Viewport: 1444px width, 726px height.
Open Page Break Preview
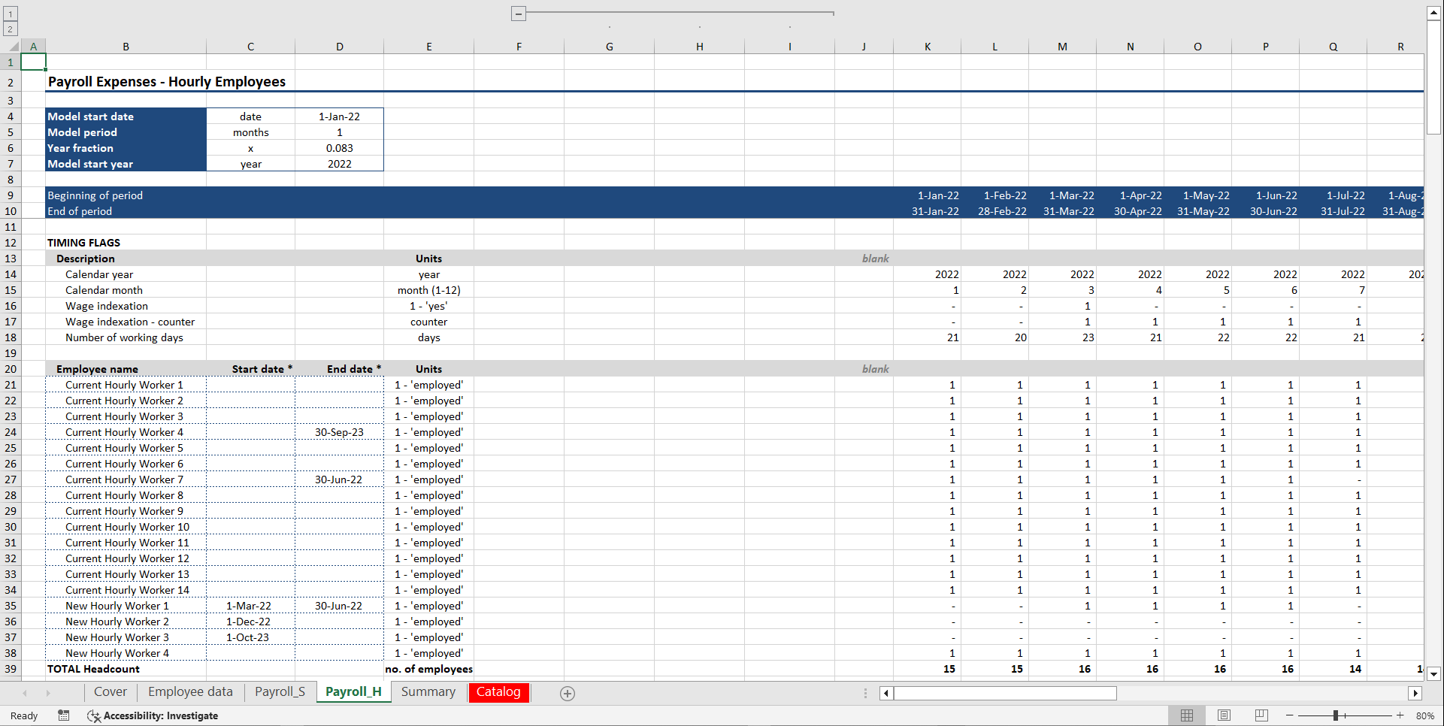pyautogui.click(x=1261, y=715)
